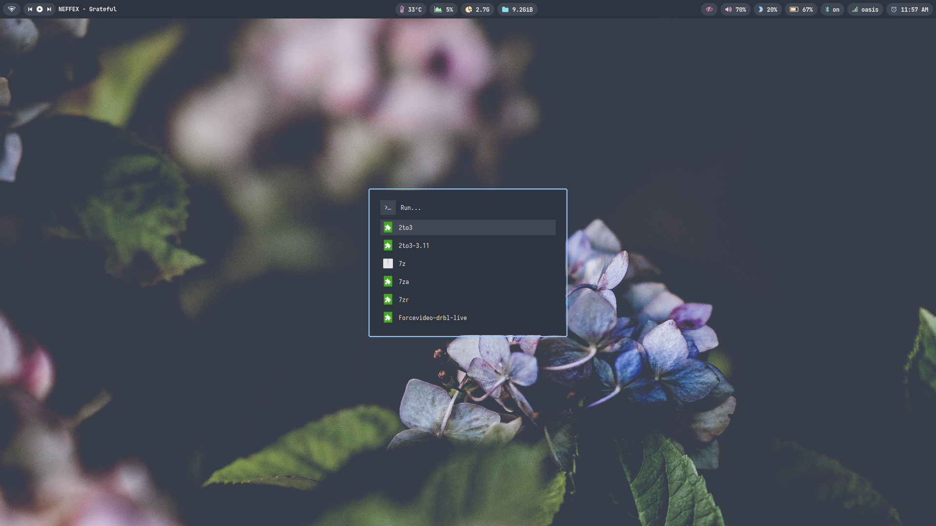
Task: Select the 2to3 entry
Action: coord(468,227)
